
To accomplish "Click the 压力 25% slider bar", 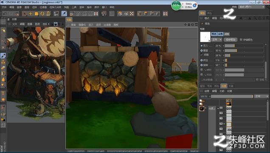I will [244, 46].
